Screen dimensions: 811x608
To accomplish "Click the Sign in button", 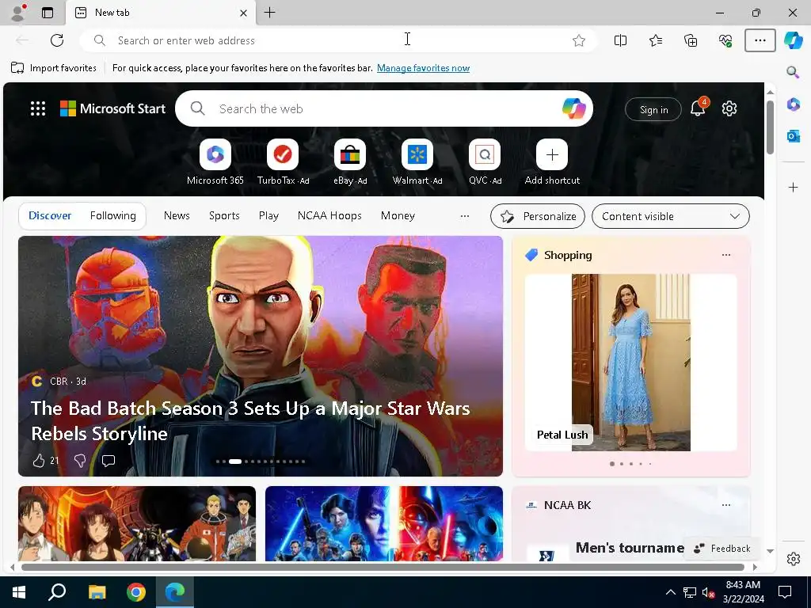I will pyautogui.click(x=653, y=109).
